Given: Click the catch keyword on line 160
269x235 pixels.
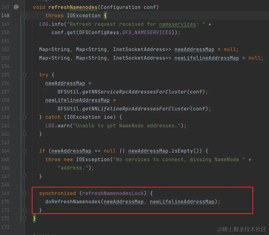Looking at the screenshot, I should [x=53, y=117].
